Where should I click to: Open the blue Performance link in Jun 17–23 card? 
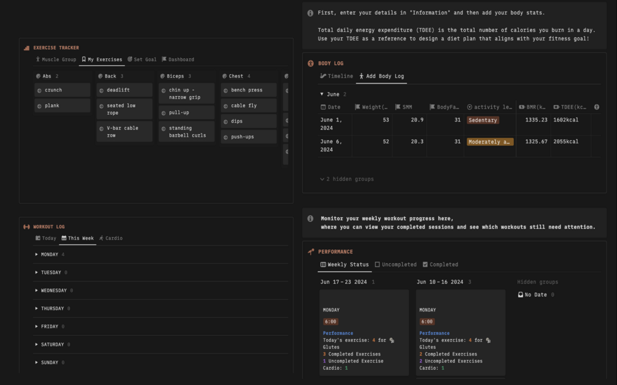(338, 333)
